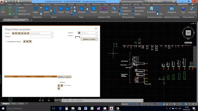The image size is (198, 111).
Task: Switch to the Модель layout tab
Action: click(x=6, y=104)
